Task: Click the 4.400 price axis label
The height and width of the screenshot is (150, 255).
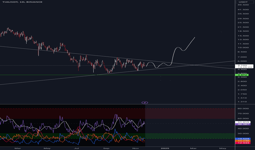Action: (242, 69)
